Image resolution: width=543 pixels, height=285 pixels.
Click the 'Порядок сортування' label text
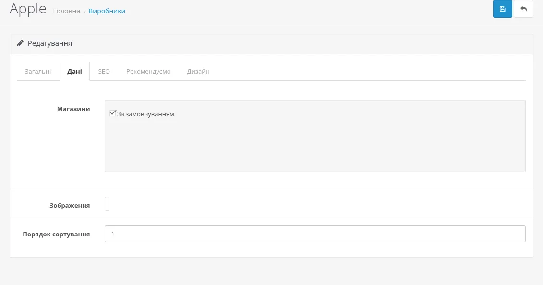click(x=56, y=235)
